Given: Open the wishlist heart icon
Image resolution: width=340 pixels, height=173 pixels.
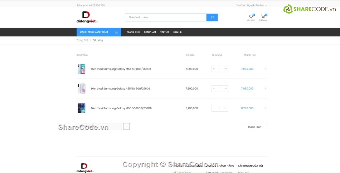Looking at the screenshot, I should pos(251,16).
